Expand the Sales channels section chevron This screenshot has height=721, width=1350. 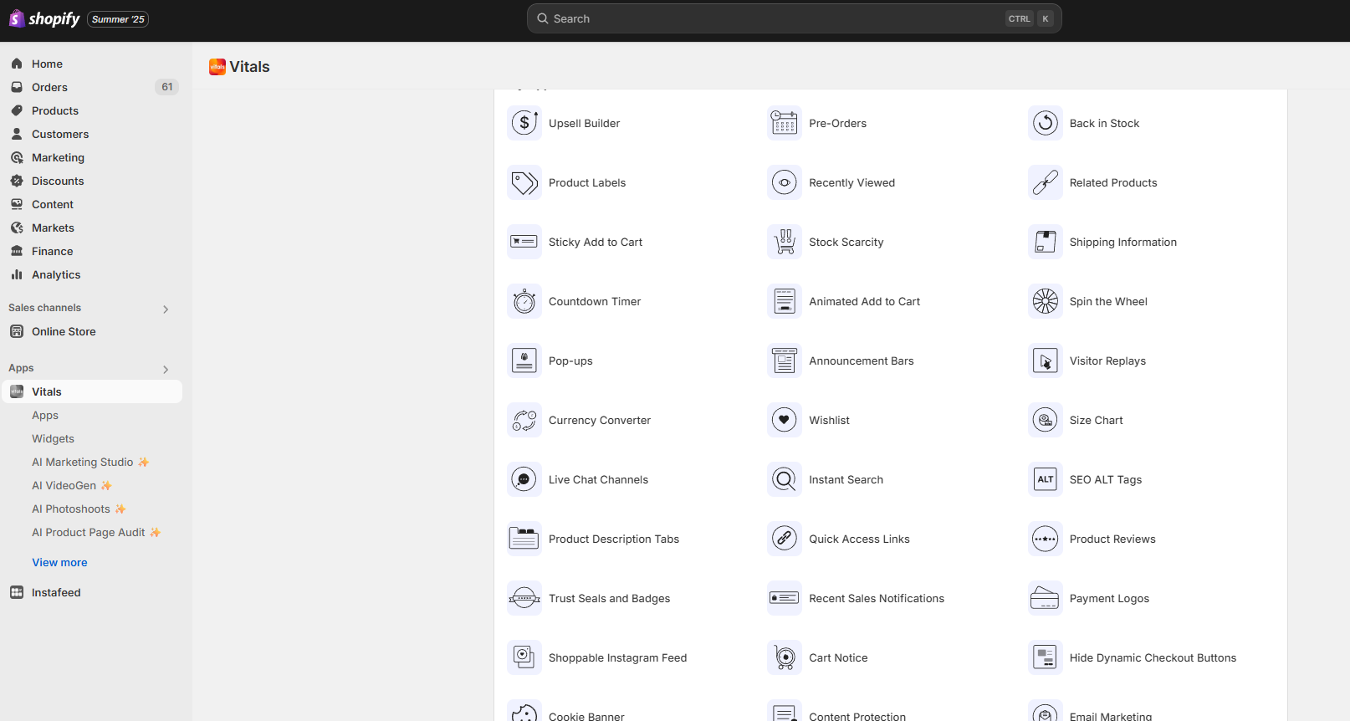pos(166,309)
